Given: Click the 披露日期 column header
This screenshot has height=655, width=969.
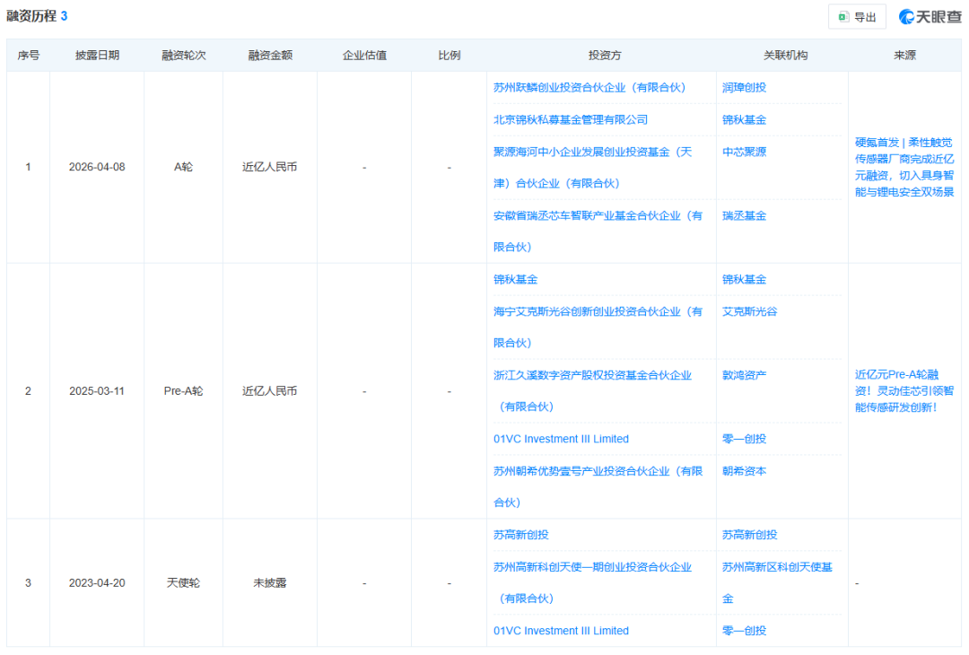Looking at the screenshot, I should [x=97, y=56].
